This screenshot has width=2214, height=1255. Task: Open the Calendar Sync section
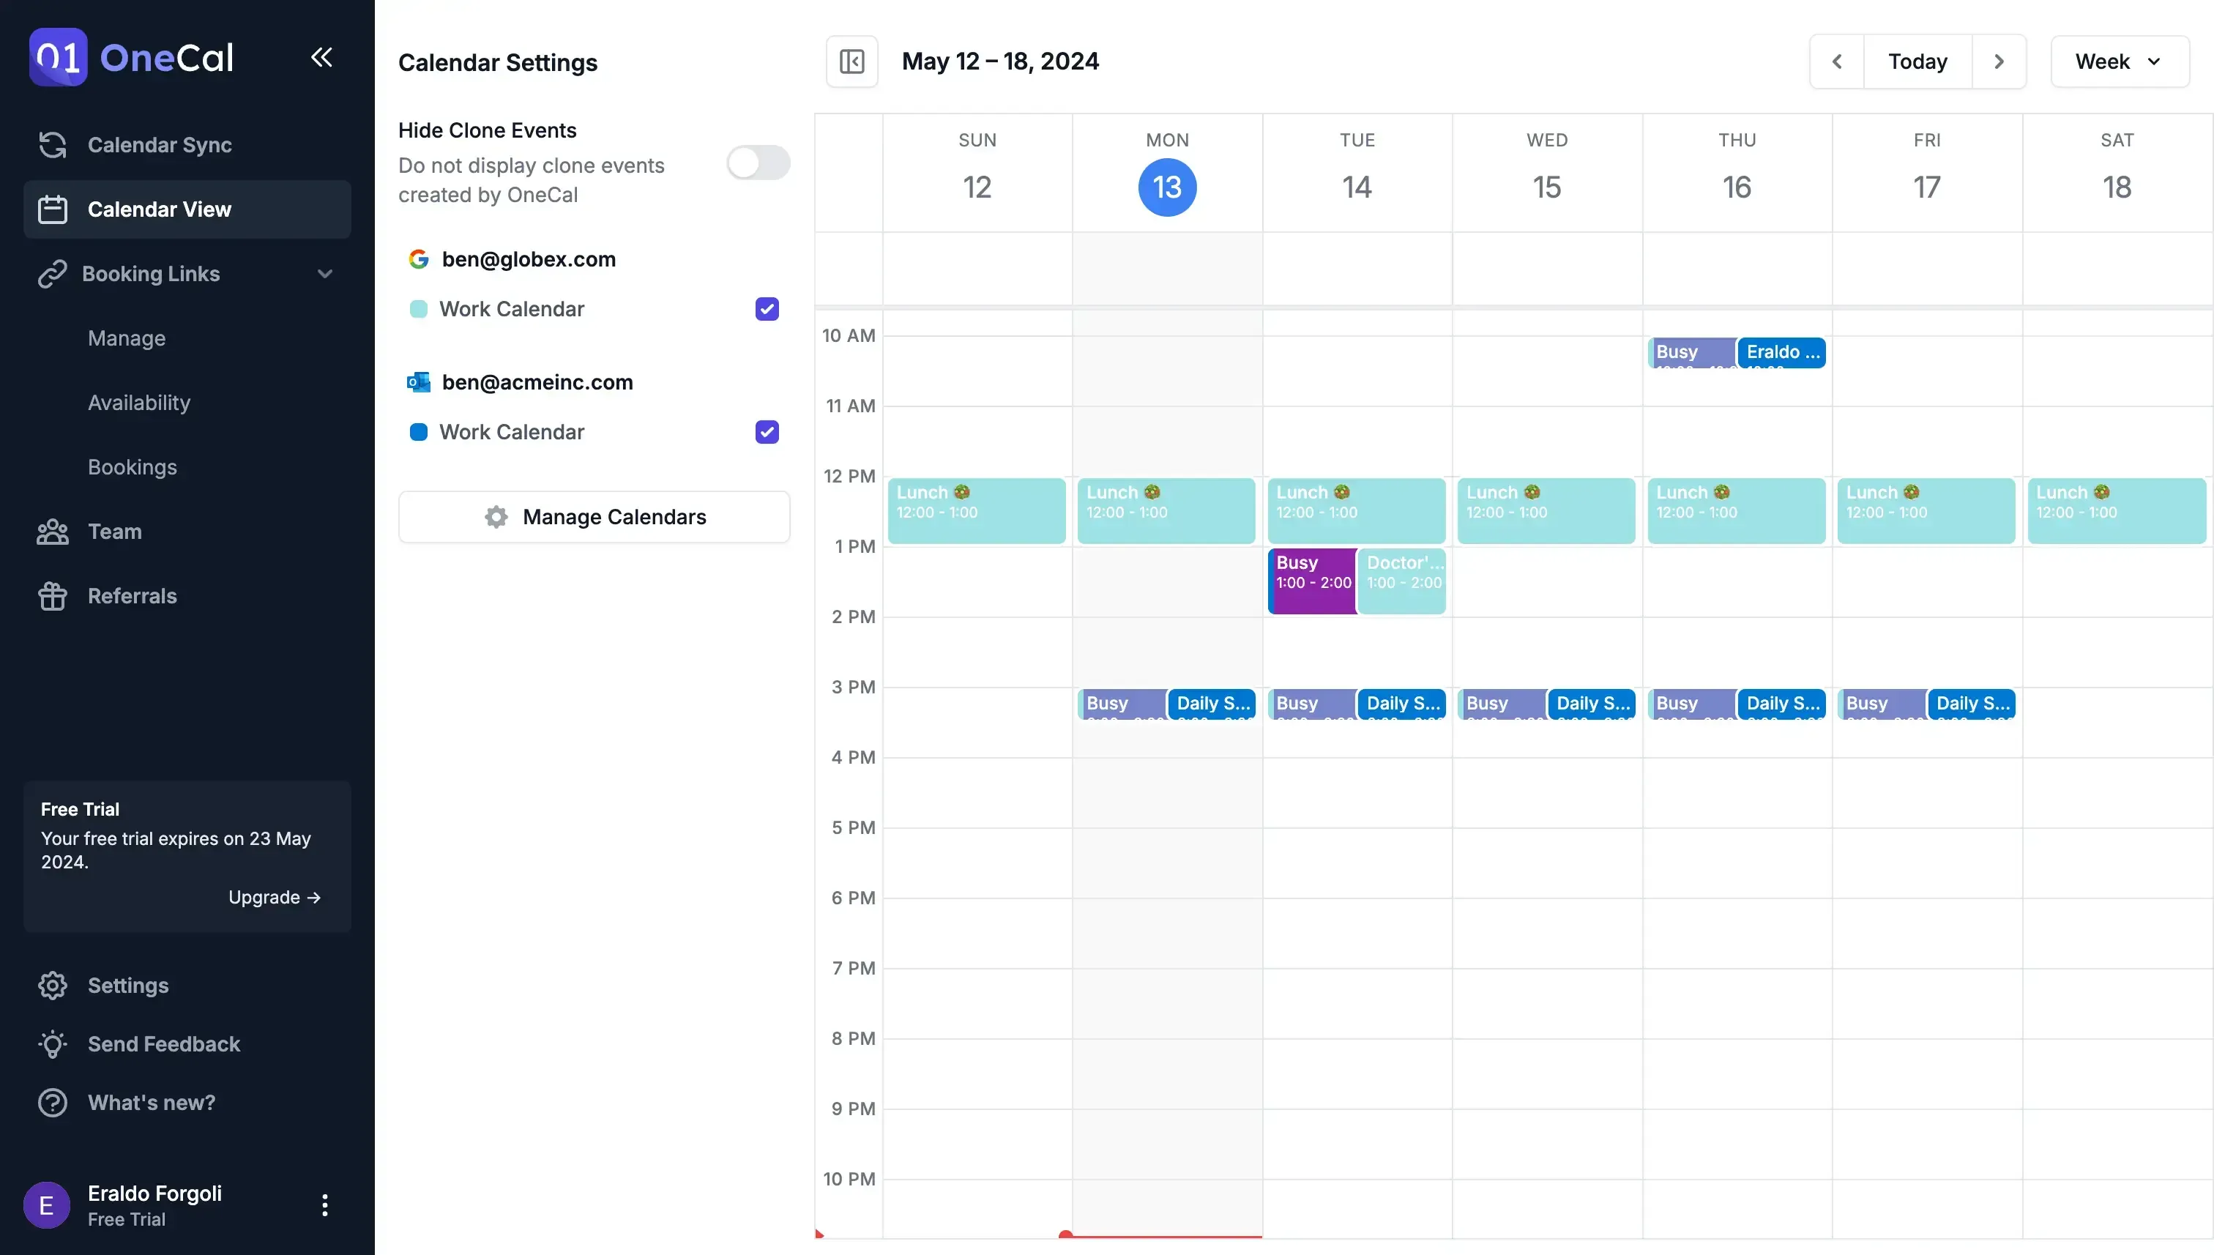159,145
